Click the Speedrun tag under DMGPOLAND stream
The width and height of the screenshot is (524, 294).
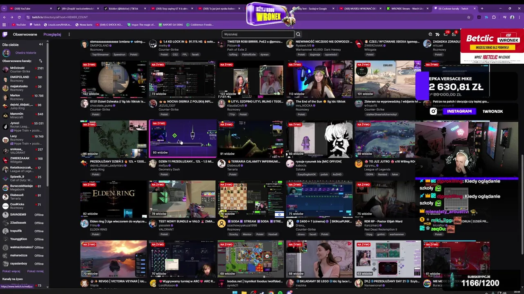coord(120,54)
